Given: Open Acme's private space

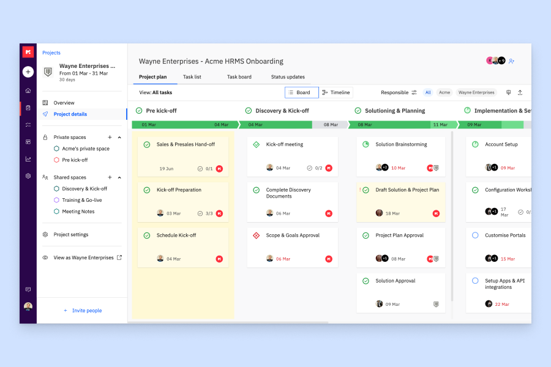Looking at the screenshot, I should [86, 149].
